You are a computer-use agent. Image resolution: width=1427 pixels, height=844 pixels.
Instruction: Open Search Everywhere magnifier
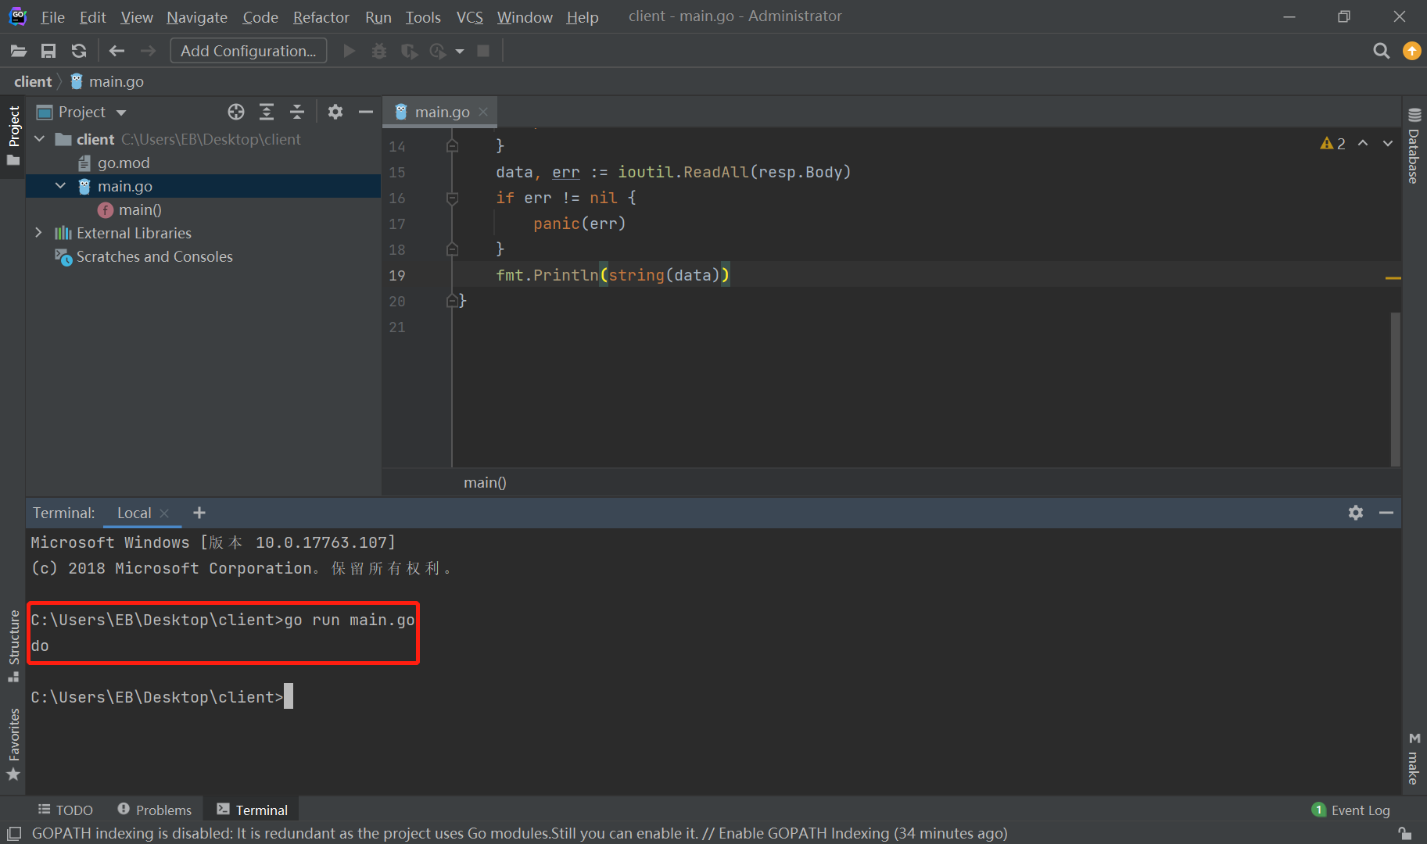(x=1382, y=51)
